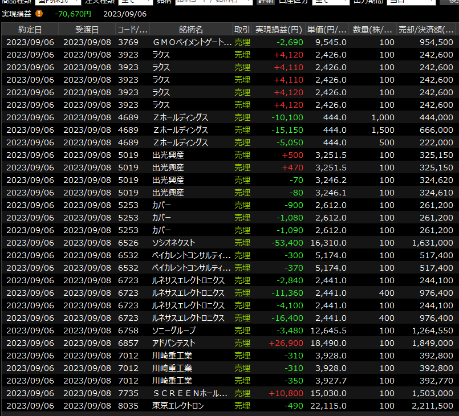
Task: Click the orange warning icon beside 実現損益
Action: pos(39,13)
